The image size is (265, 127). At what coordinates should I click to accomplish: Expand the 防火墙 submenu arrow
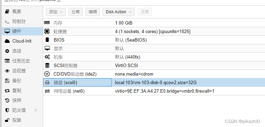36,110
